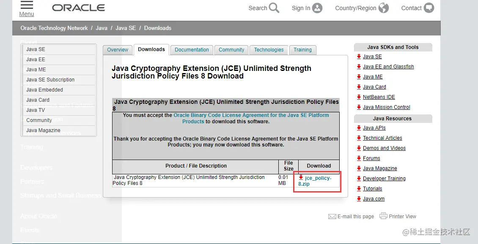Click the Country/Region text
The image size is (478, 244).
pos(355,8)
